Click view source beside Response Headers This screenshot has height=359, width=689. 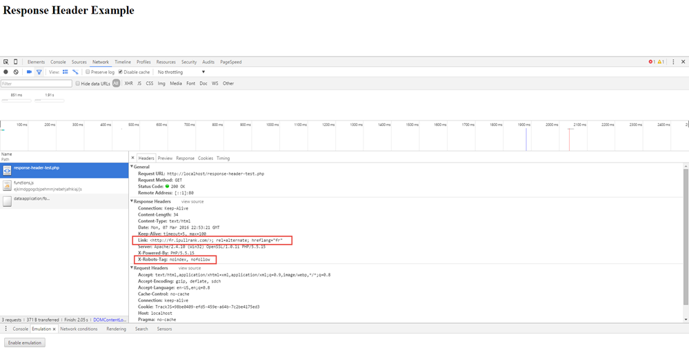[192, 201]
